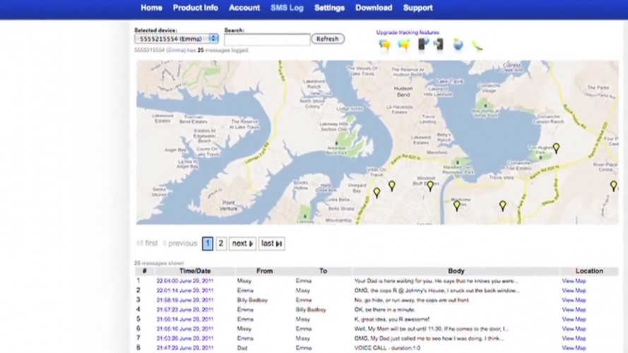Click the Lake Travis map image
This screenshot has width=628, height=353.
377,142
